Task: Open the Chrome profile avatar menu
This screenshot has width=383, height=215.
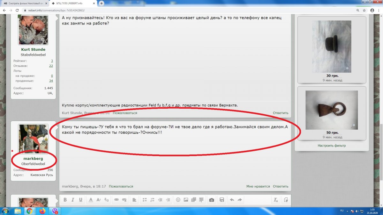Action: (372, 10)
